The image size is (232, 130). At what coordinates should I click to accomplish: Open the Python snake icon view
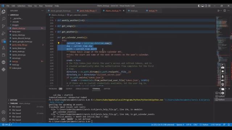point(3,69)
